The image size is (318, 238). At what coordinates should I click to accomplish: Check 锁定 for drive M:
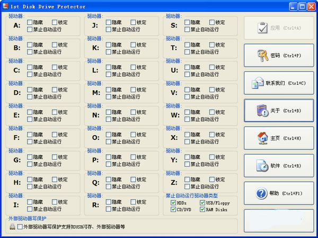click(x=133, y=90)
